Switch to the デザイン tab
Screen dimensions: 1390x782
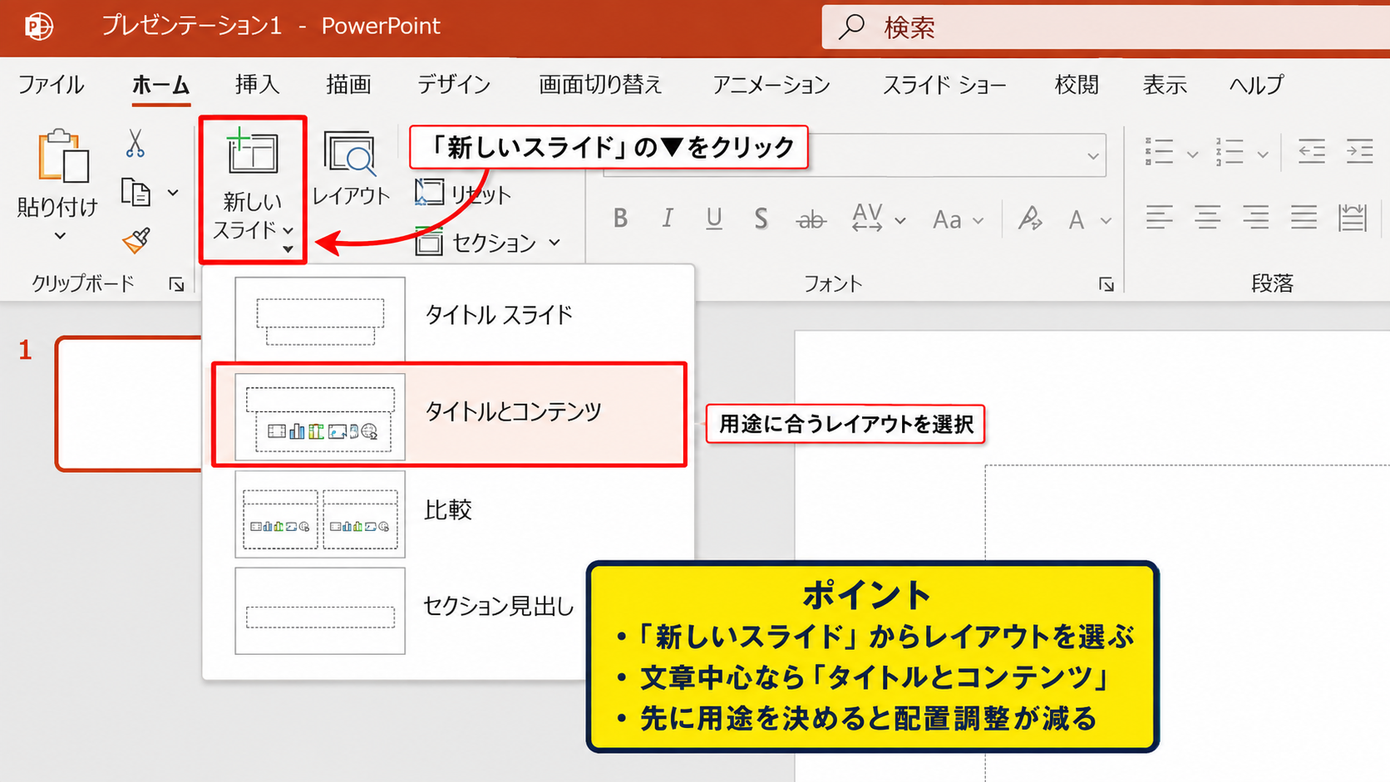tap(454, 85)
